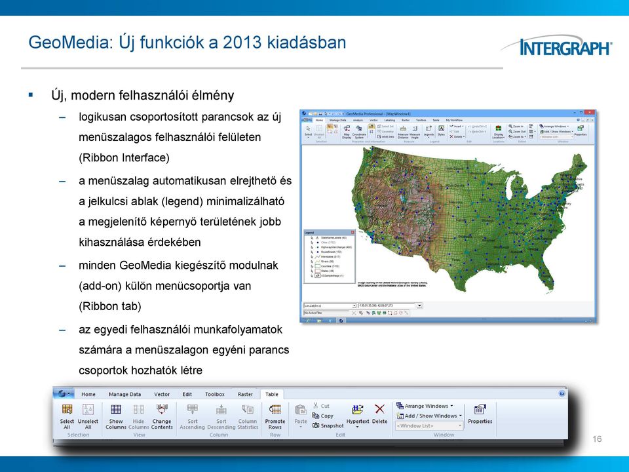
Task: Click Properties in the map window ribbon
Action: (581, 130)
